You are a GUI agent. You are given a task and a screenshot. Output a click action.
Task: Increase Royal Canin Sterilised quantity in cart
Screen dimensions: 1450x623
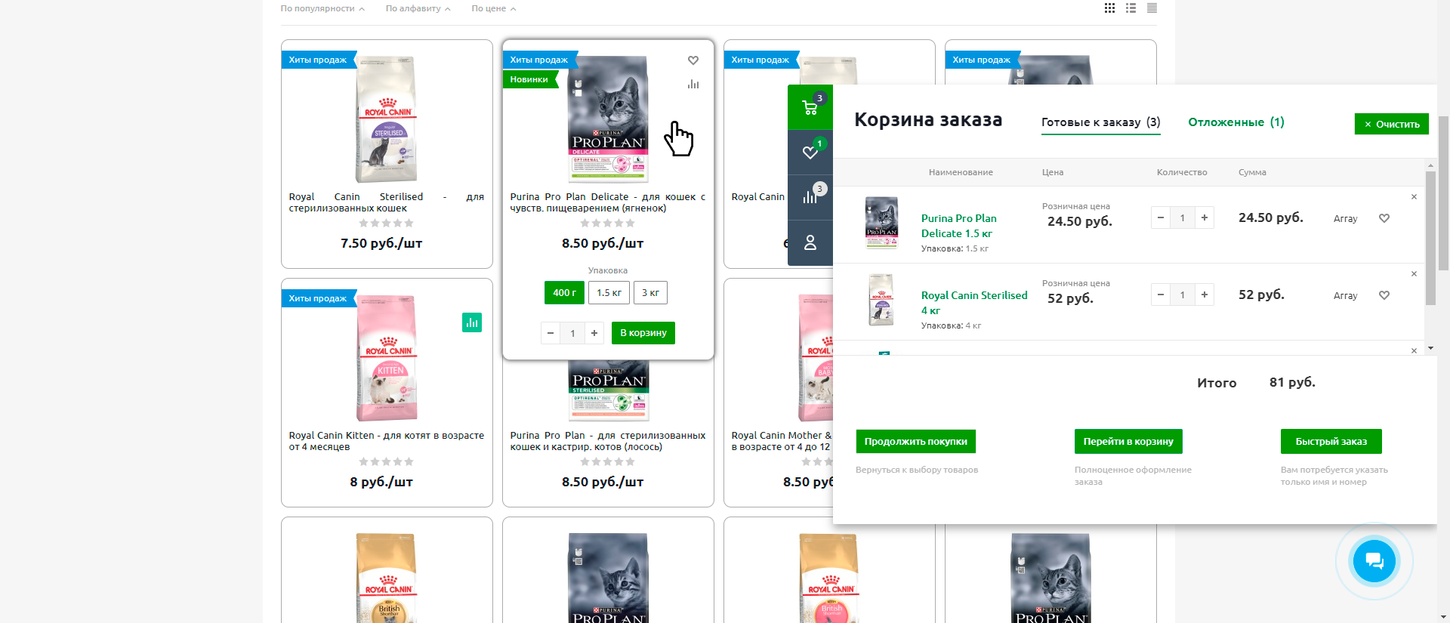1205,295
